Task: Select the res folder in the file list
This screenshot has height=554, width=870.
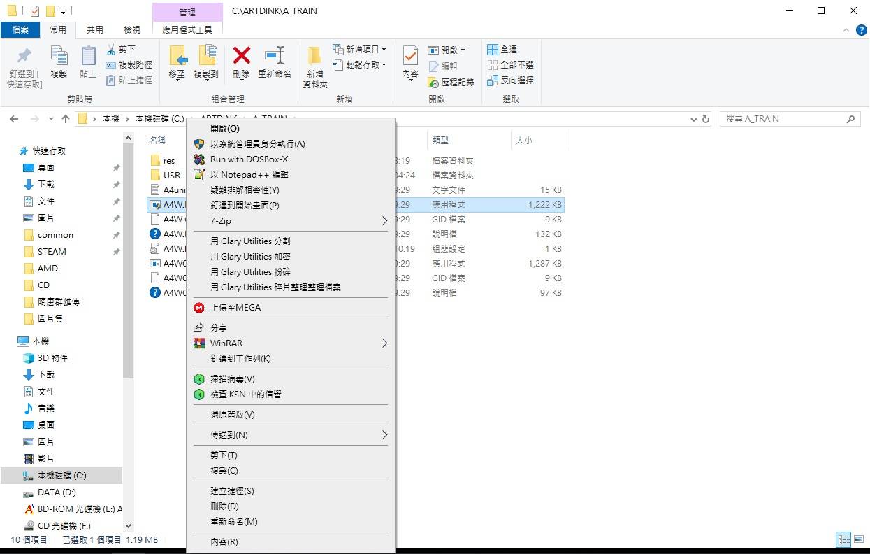Action: [x=169, y=161]
